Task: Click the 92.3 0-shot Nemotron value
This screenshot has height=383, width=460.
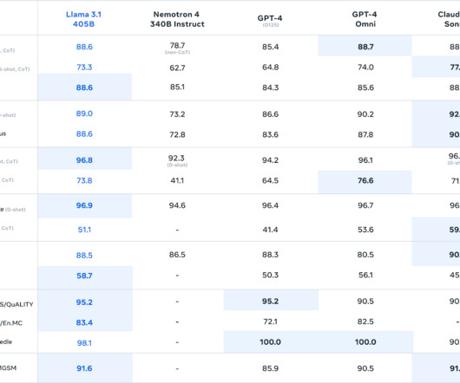Action: click(x=177, y=161)
